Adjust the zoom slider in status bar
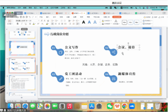This screenshot has height=112, width=168. tap(159, 101)
